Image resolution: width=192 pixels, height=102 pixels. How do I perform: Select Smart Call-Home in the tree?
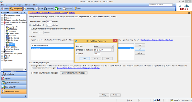click(12, 47)
